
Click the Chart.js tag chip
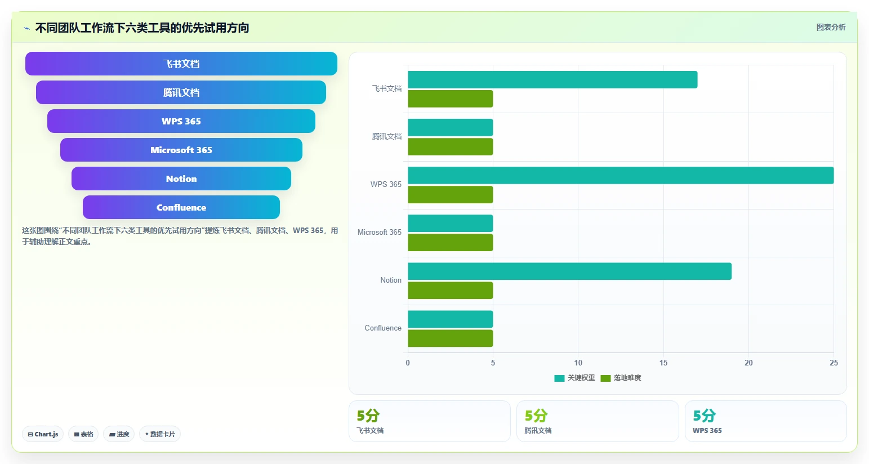(43, 434)
